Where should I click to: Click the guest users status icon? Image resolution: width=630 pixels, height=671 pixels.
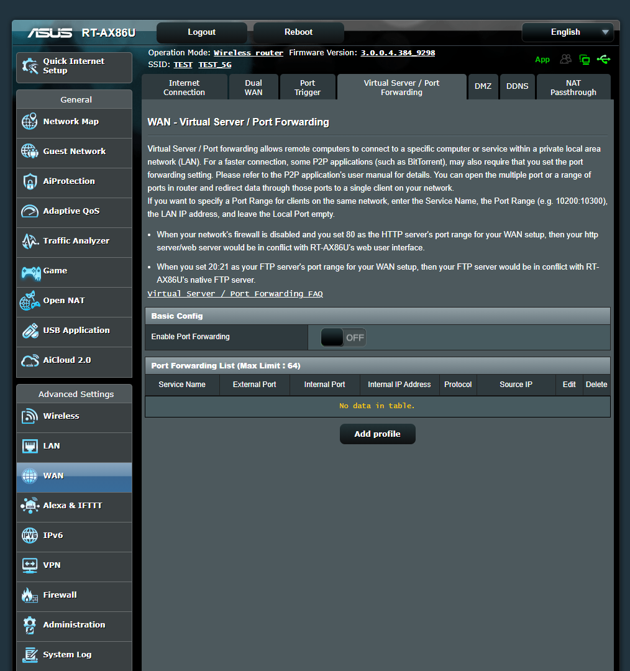click(566, 59)
